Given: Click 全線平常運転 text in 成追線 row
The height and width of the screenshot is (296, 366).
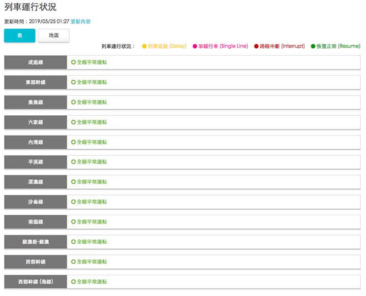Looking at the screenshot, I should (x=92, y=62).
